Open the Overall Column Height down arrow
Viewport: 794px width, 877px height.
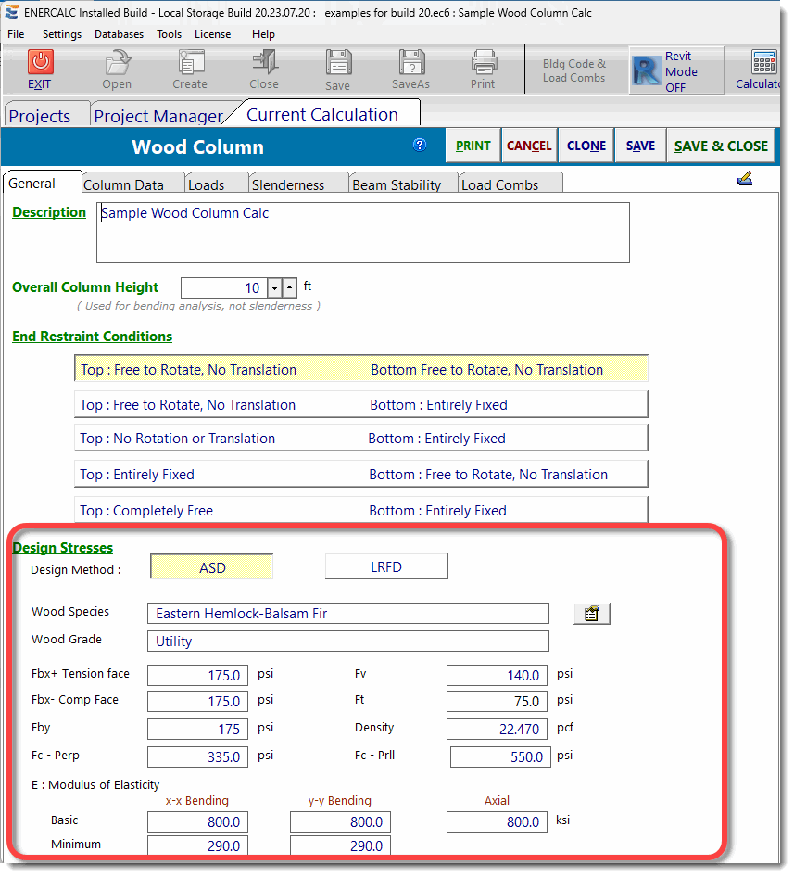(x=274, y=287)
